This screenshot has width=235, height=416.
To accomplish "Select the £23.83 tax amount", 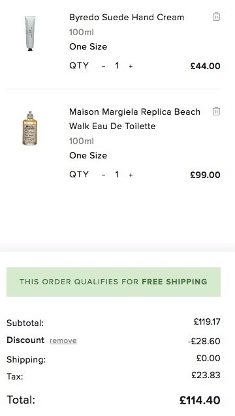I will 206,375.
